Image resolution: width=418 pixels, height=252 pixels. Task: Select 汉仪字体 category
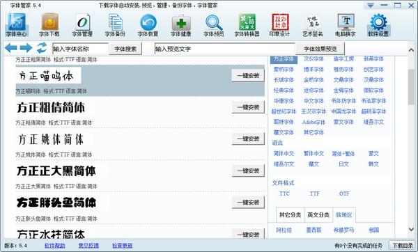(313, 59)
